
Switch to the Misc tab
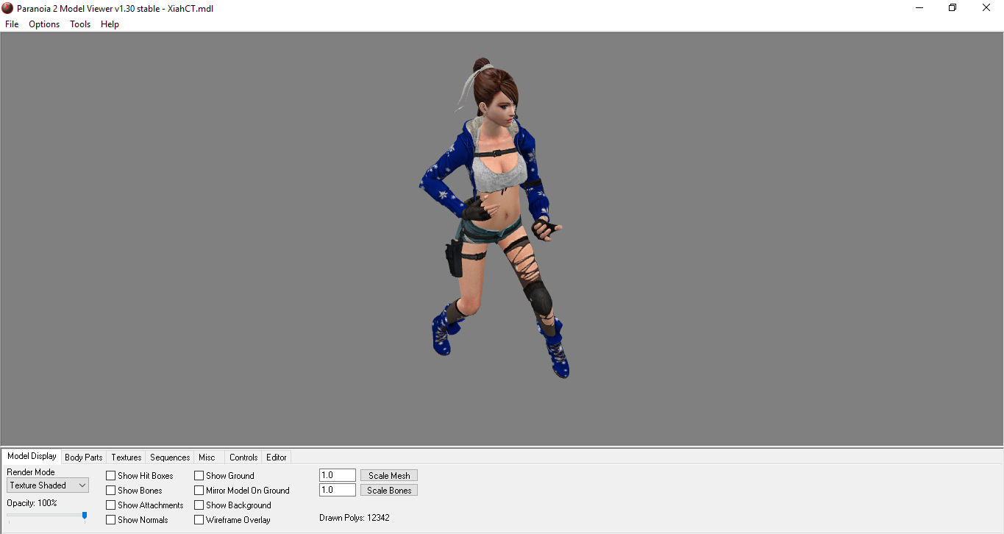point(207,458)
